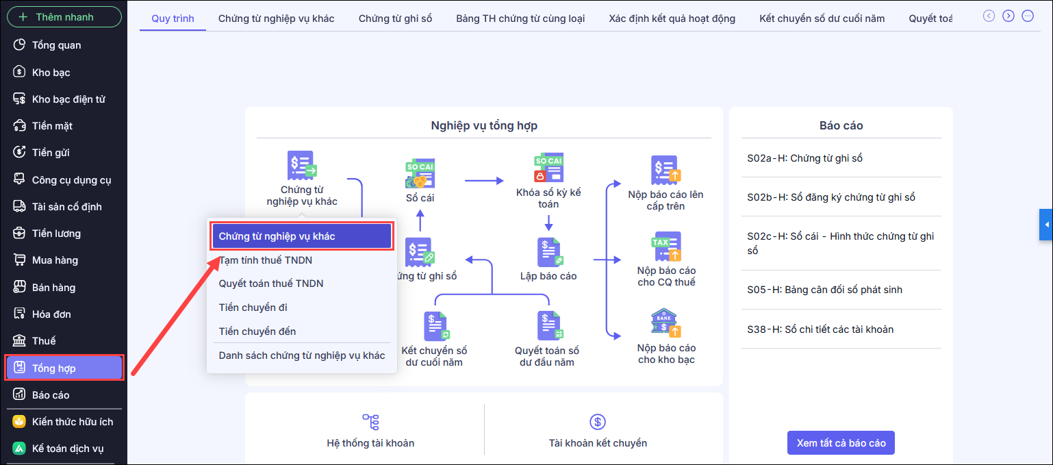Click the Xem tất cả báo cáo button

[841, 443]
